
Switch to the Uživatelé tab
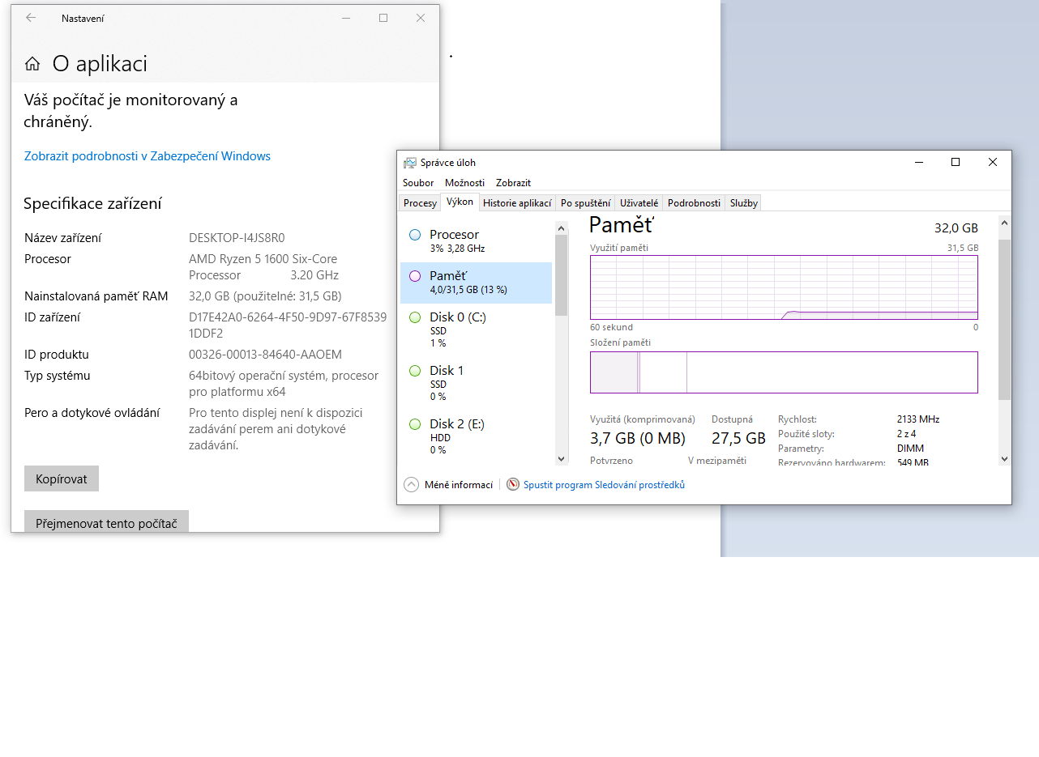click(x=639, y=203)
